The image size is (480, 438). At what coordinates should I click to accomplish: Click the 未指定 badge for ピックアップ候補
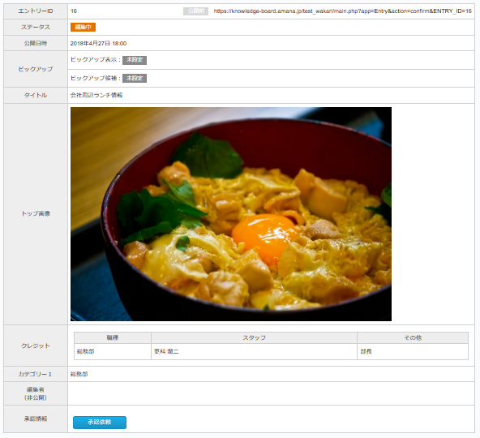[135, 79]
